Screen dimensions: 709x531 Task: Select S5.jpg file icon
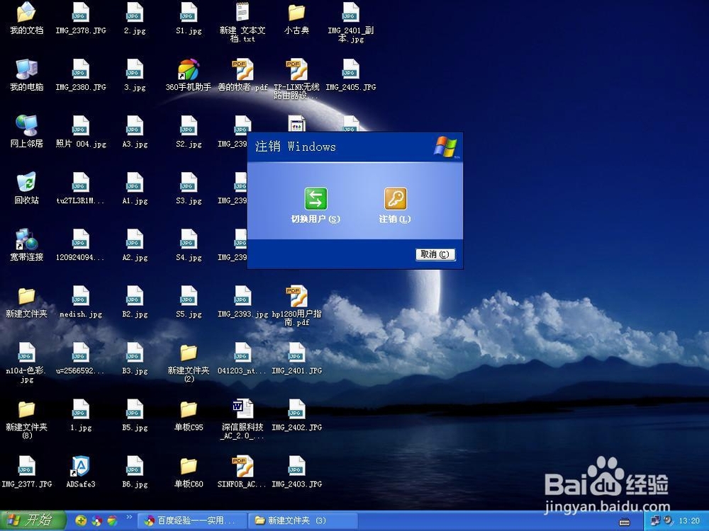pos(189,296)
